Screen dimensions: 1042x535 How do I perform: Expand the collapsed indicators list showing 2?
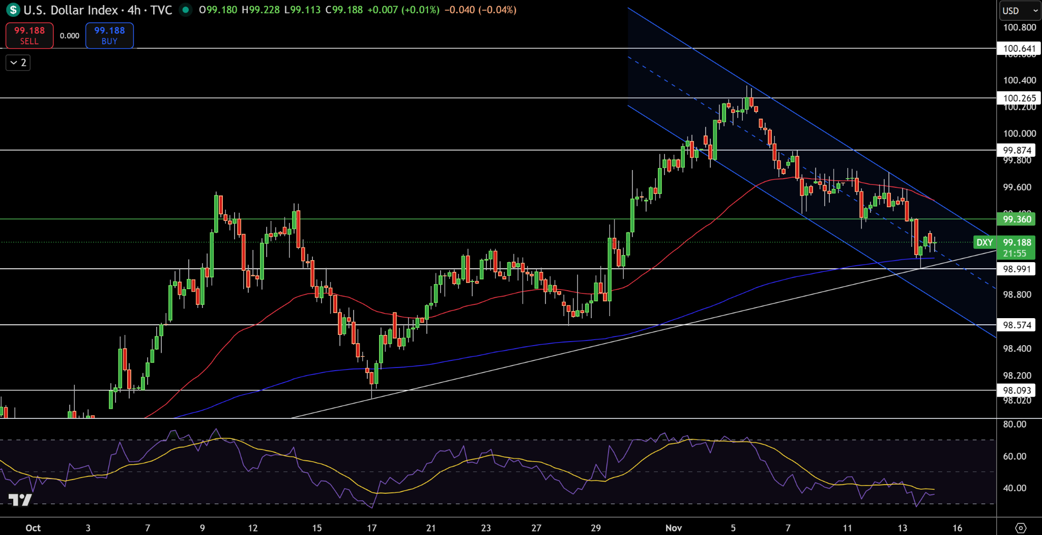click(x=17, y=63)
